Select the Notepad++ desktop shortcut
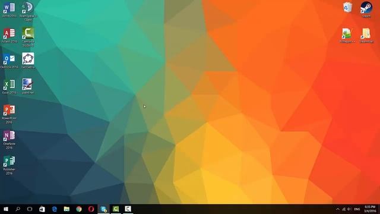 coord(347,36)
